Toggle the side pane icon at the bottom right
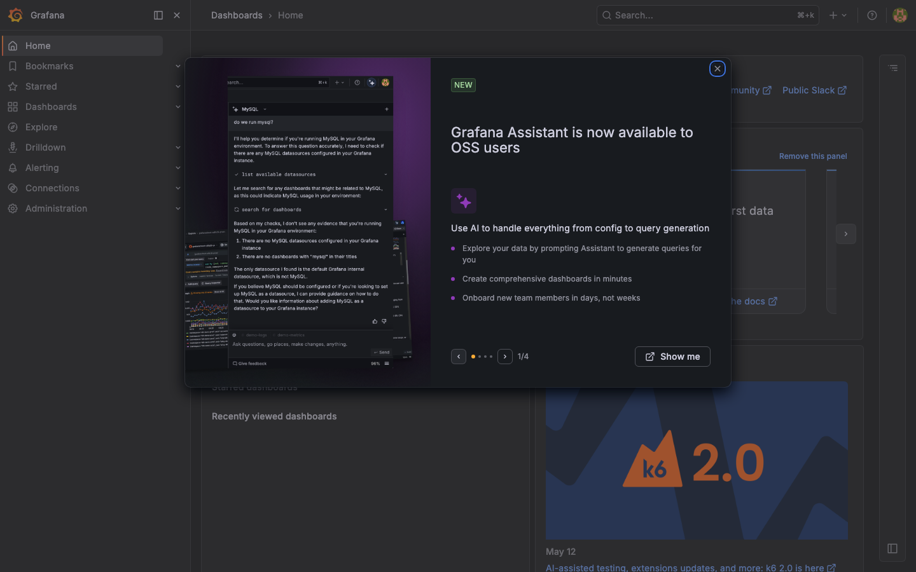 point(892,548)
